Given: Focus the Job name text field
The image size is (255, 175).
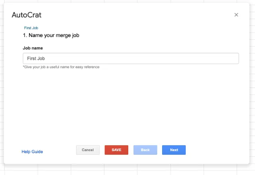Looking at the screenshot, I should tap(131, 58).
